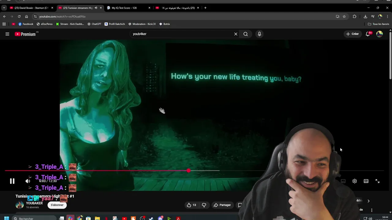Clear the search query with the X
The image size is (392, 220).
[x=236, y=34]
